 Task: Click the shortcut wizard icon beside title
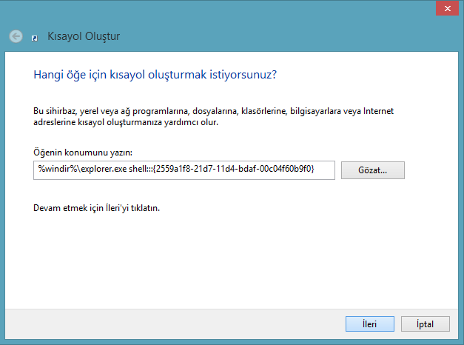(35, 38)
